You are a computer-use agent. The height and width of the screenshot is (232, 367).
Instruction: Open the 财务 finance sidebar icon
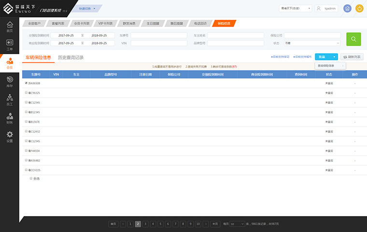(x=10, y=118)
